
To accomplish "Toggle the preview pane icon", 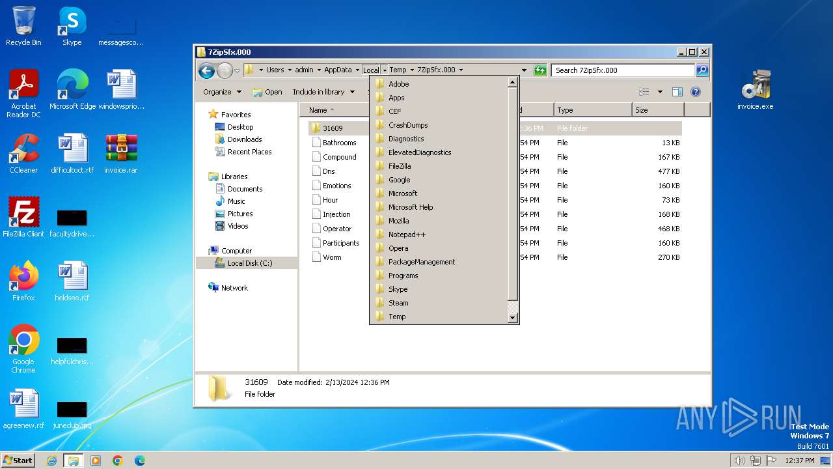I will click(677, 92).
